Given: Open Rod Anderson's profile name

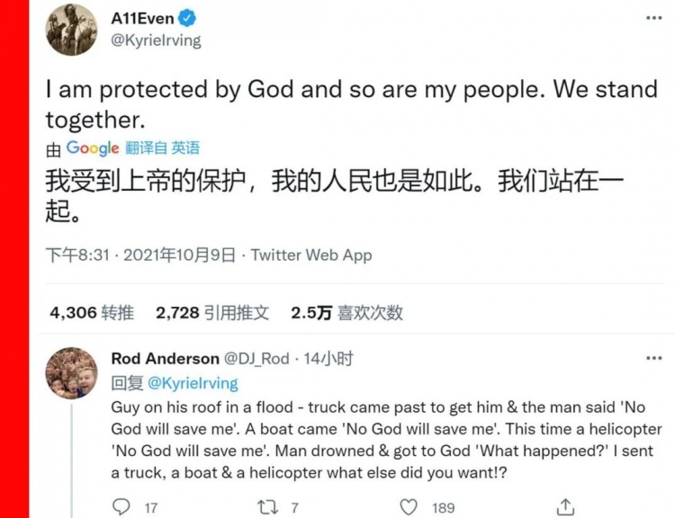Looking at the screenshot, I should click(165, 359).
